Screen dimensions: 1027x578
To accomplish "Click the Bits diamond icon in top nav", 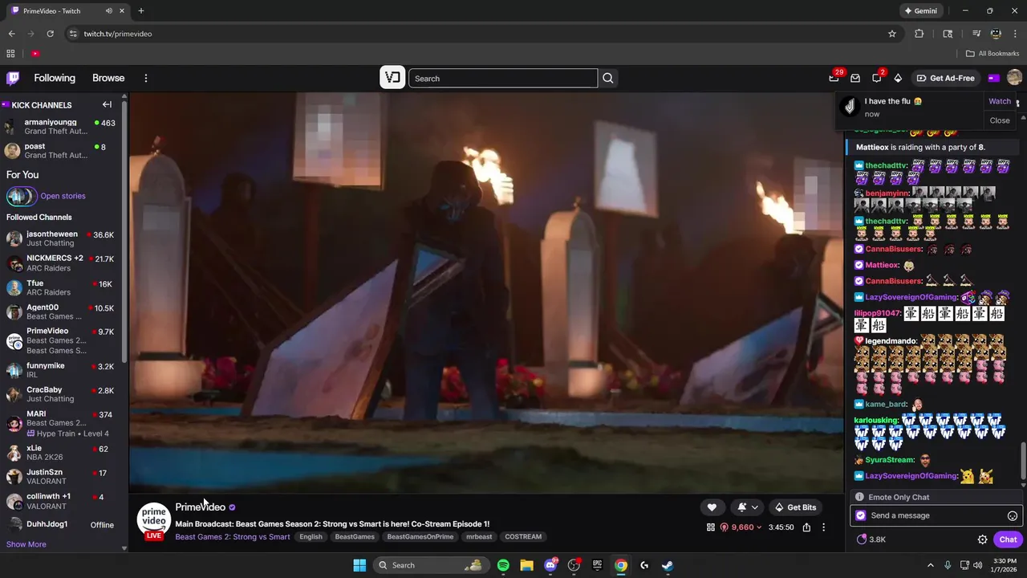I will (898, 78).
